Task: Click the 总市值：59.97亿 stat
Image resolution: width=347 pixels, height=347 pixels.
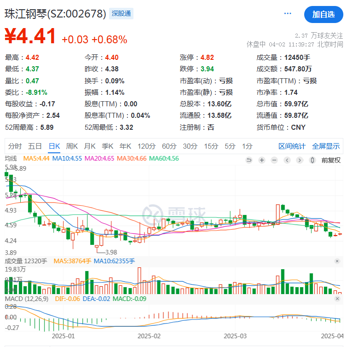Action: pos(283,104)
